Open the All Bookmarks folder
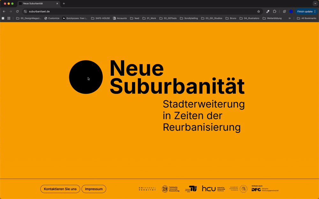The image size is (319, 199). point(307,18)
